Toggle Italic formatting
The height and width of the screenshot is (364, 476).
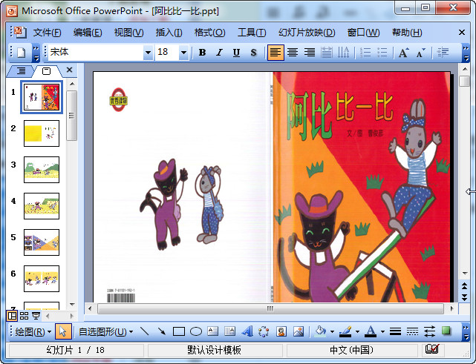tap(219, 53)
